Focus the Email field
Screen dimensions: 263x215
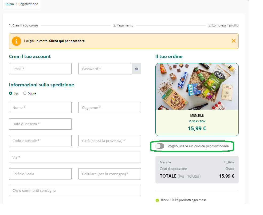(x=40, y=69)
